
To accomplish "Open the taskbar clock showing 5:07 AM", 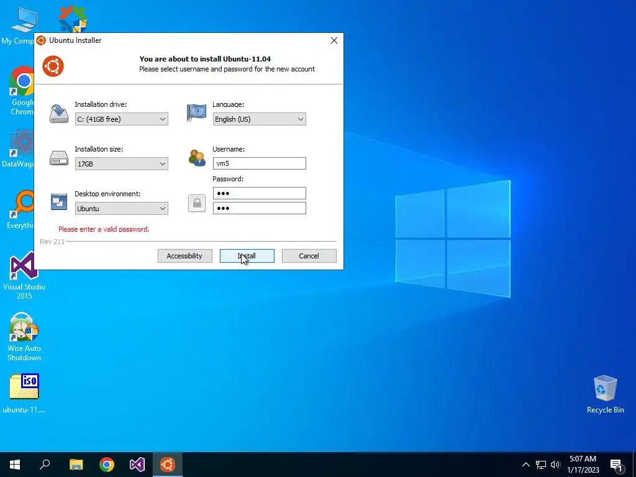I will [583, 465].
